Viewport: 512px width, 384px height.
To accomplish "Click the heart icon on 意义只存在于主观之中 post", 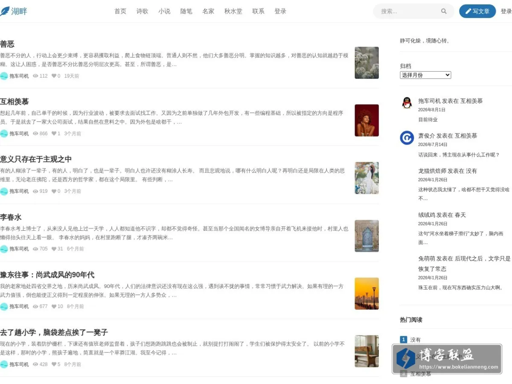I will (54, 191).
